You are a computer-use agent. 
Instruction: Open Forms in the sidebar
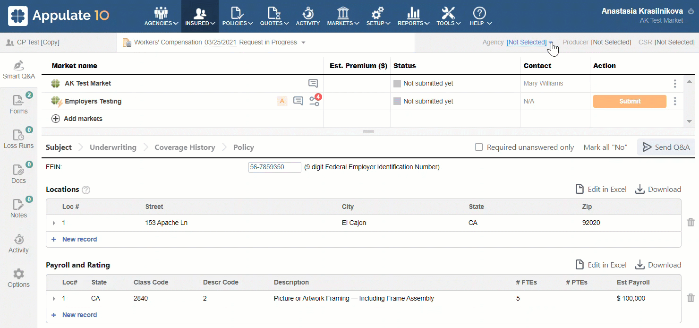pos(18,104)
